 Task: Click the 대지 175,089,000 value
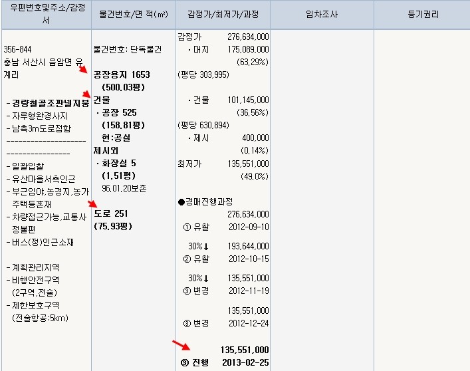point(248,49)
